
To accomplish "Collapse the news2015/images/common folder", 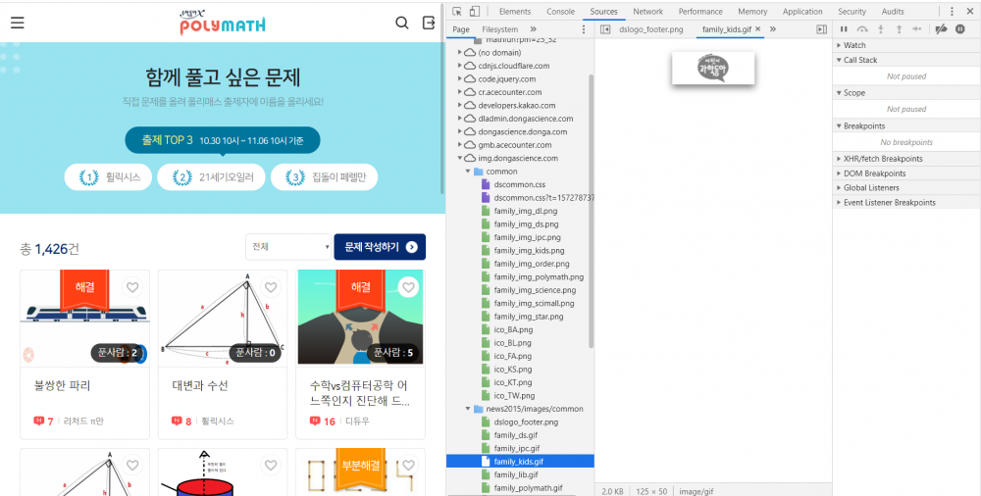I will click(x=468, y=409).
